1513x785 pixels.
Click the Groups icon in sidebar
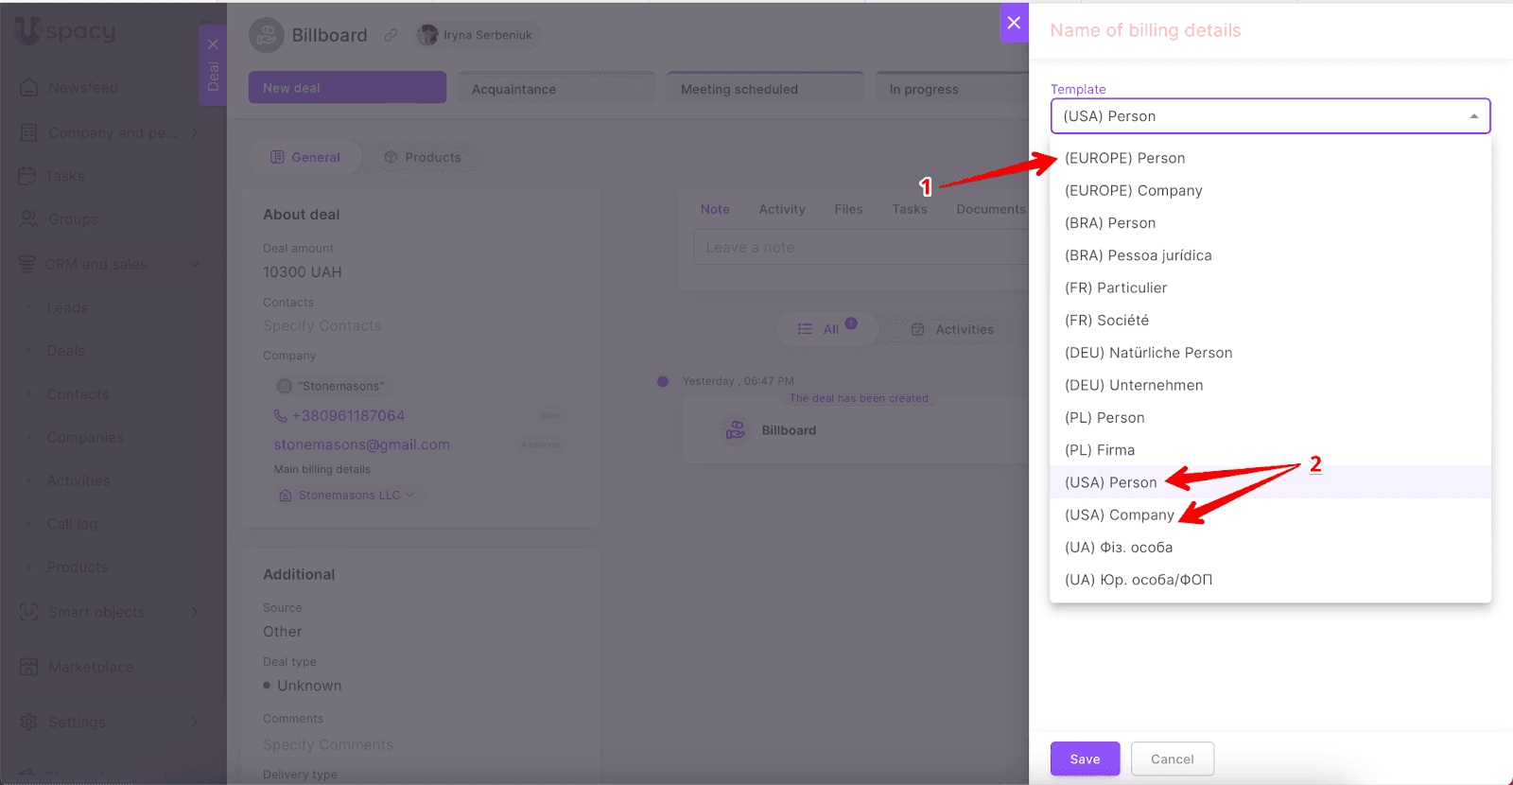pyautogui.click(x=29, y=219)
